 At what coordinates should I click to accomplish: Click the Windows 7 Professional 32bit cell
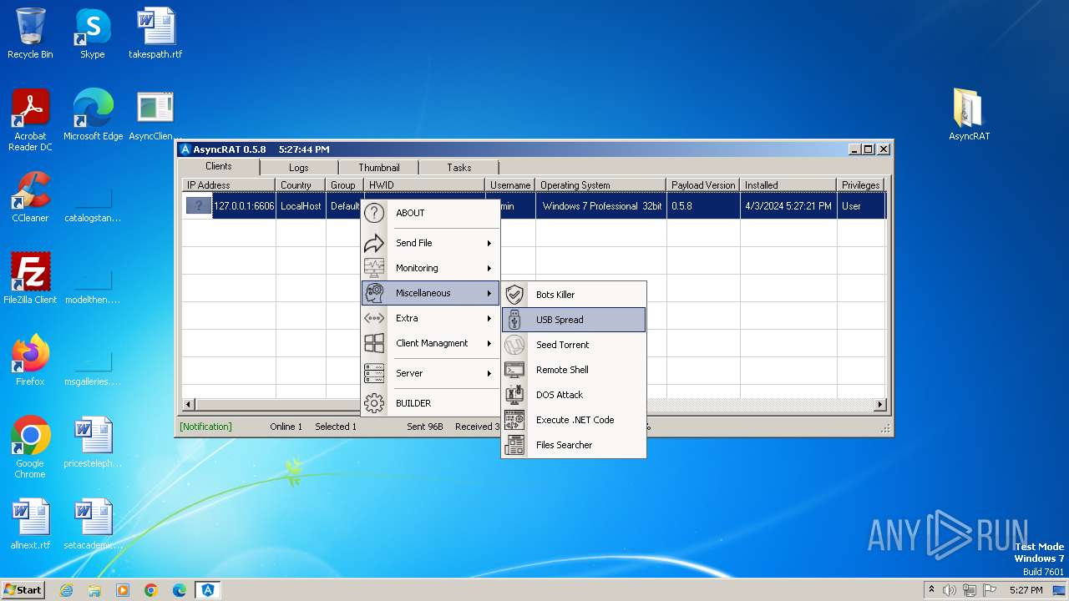tap(601, 206)
